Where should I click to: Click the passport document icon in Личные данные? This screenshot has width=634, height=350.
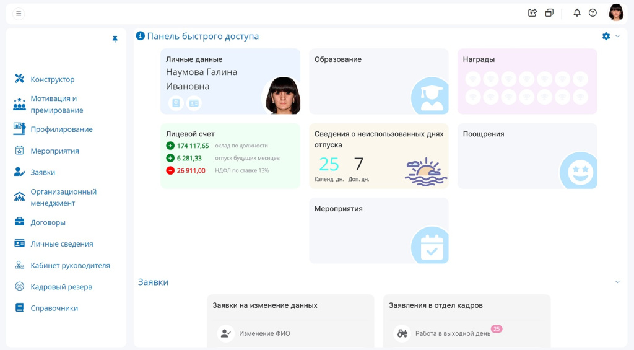(176, 103)
